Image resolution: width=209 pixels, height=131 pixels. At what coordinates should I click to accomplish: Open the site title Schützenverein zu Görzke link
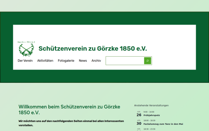[x=93, y=49]
